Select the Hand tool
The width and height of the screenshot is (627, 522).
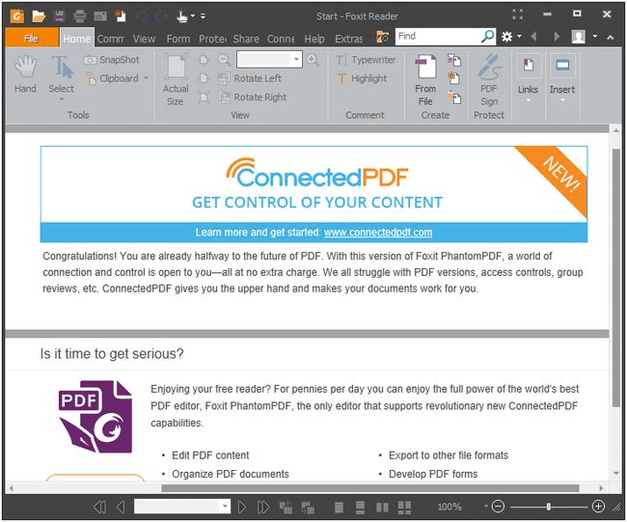25,74
